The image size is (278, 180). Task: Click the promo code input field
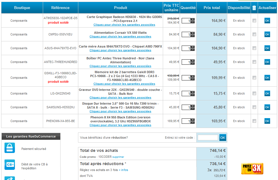(208, 138)
